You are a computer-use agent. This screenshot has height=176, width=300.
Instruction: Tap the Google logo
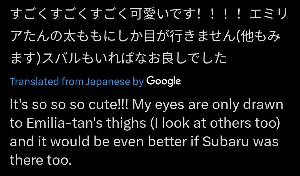[x=164, y=81]
